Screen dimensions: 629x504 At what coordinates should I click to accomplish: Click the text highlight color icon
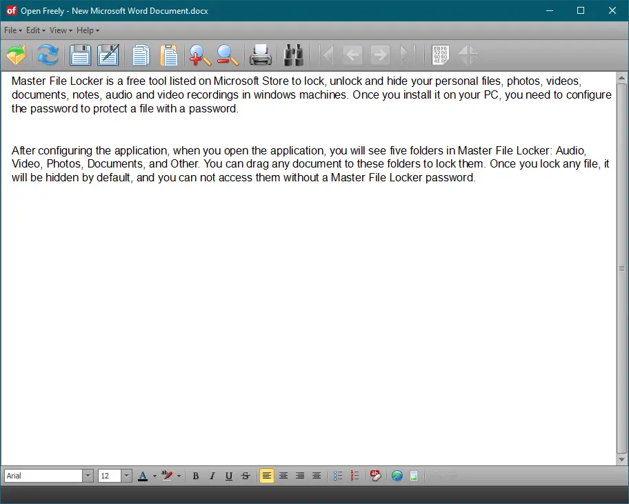point(167,476)
